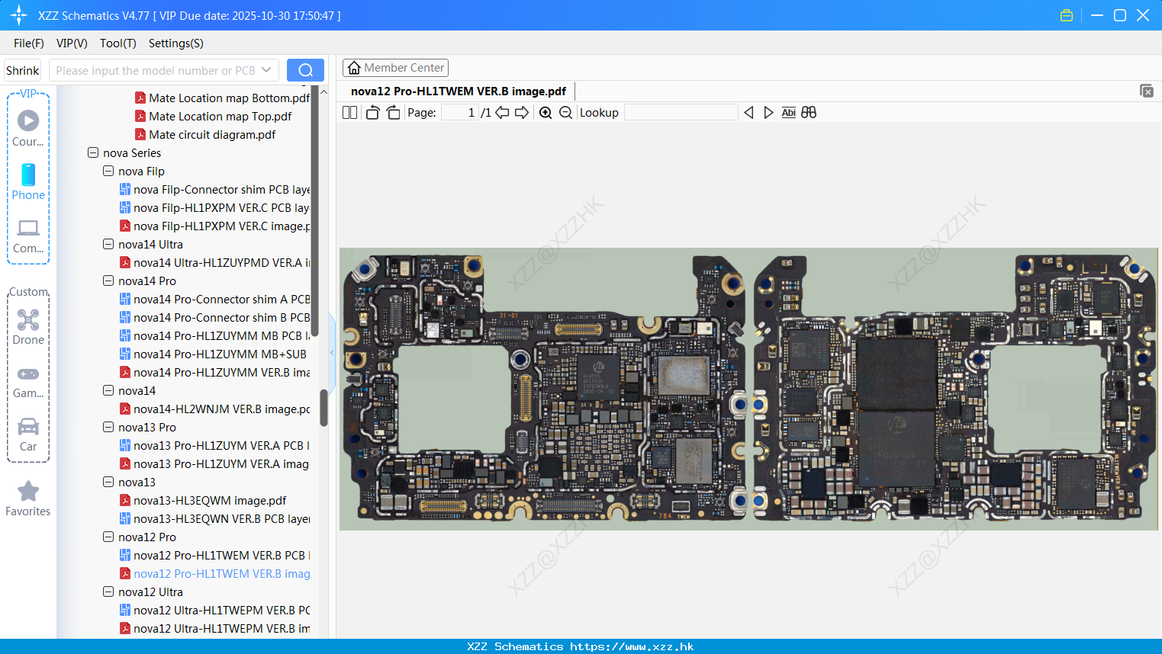Screen dimensions: 1162x654
Task: Open the model number dropdown arrow
Action: tap(266, 70)
